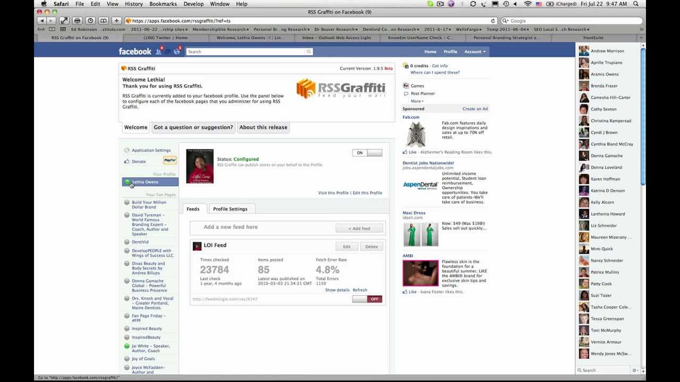Click the Donate thumbs-up icon

click(x=126, y=161)
